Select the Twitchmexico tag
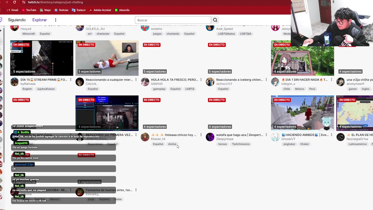The height and width of the screenshot is (210, 373). coord(241,144)
